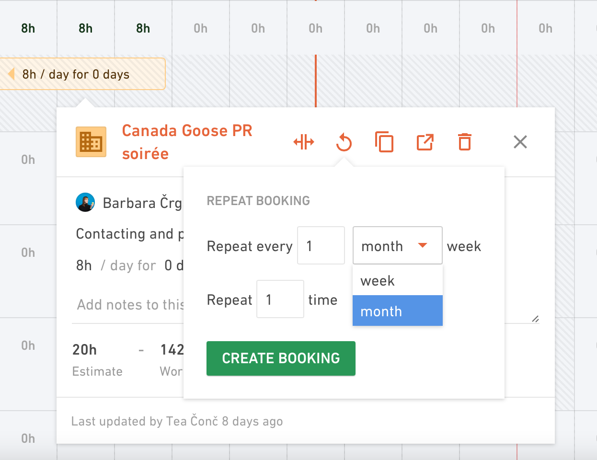Viewport: 597px width, 460px height.
Task: Click the orange project building icon
Action: (91, 142)
